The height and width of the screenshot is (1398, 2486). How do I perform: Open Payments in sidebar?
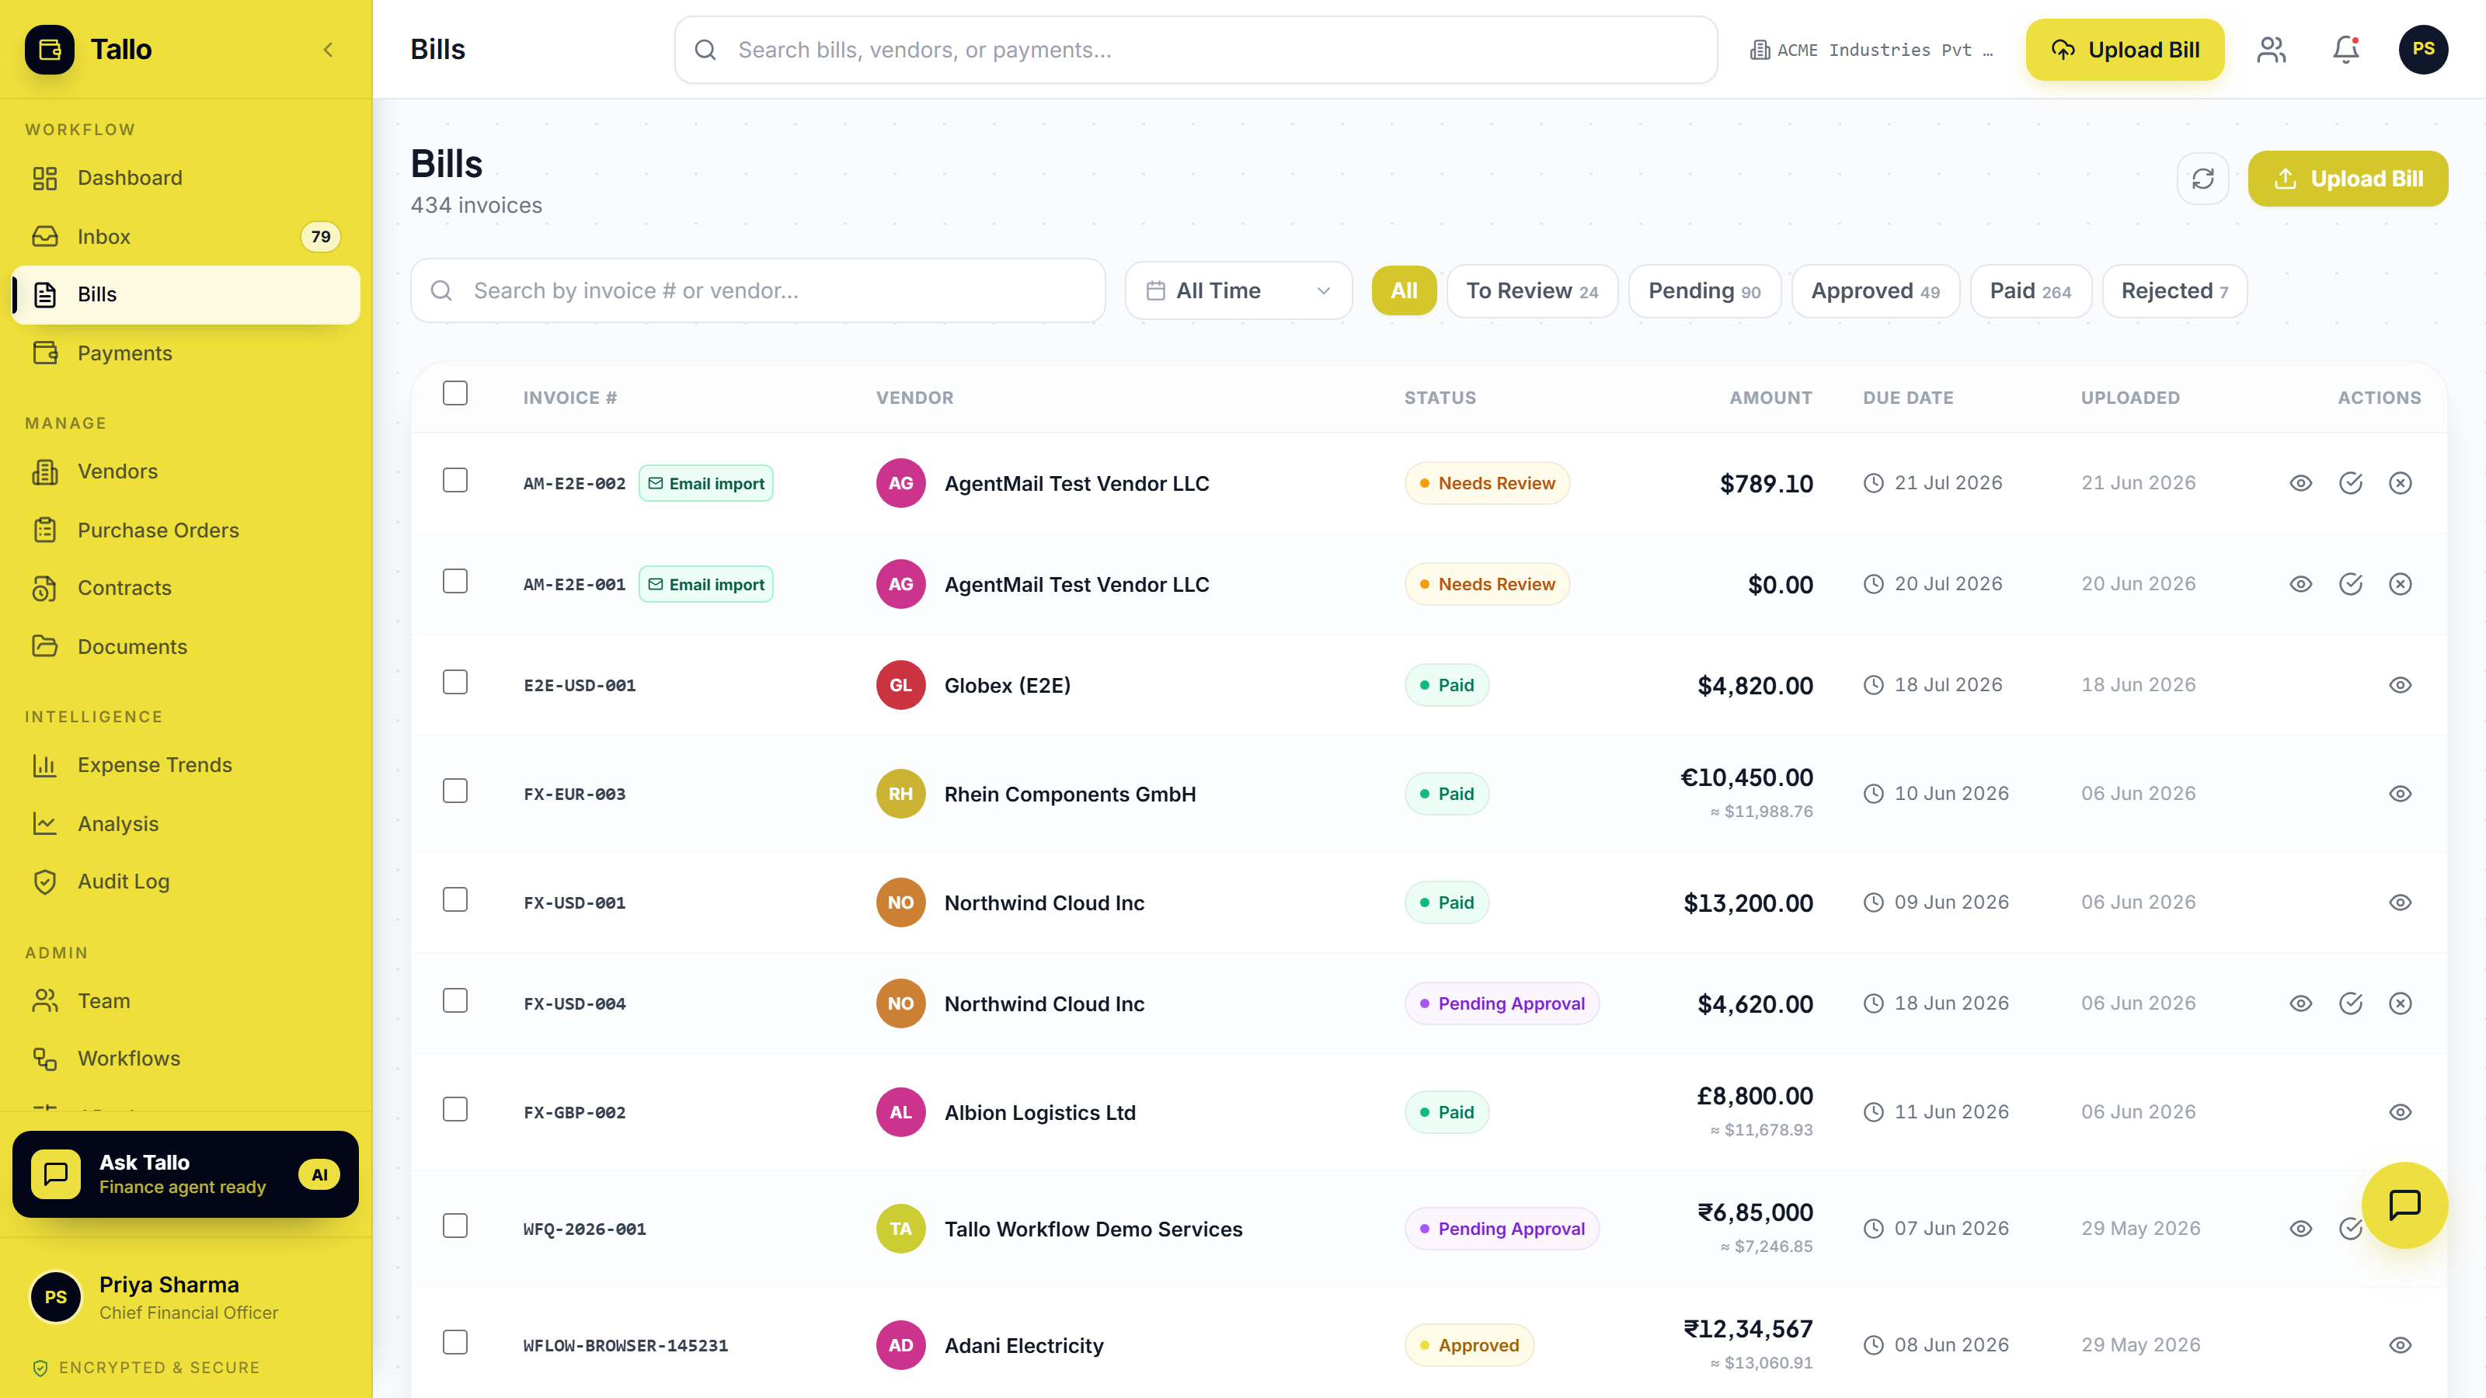[186, 353]
